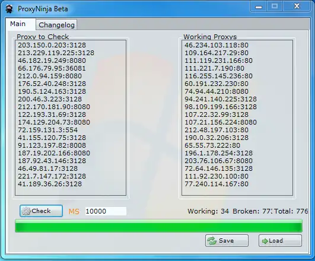
Task: Select working proxy 94.241.140.225:3128
Action: pyautogui.click(x=221, y=99)
